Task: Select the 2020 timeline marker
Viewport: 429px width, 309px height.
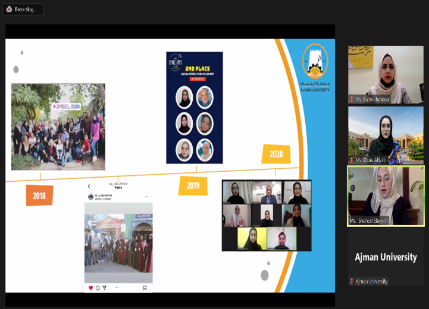Action: [x=275, y=154]
